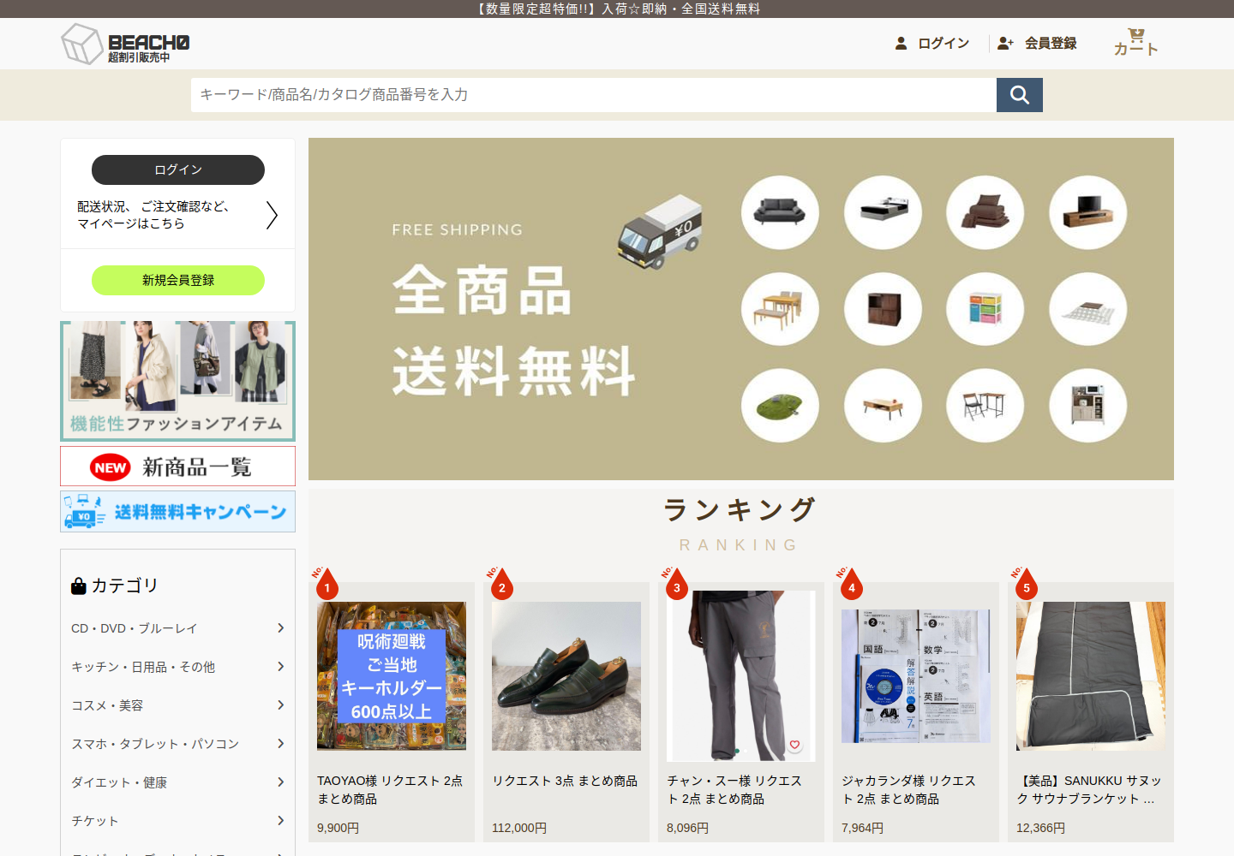1234x856 pixels.
Task: Click the heart favorite on gray pants item
Action: coord(794,745)
